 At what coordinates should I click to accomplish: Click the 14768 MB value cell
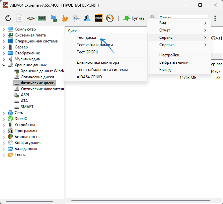188,78
